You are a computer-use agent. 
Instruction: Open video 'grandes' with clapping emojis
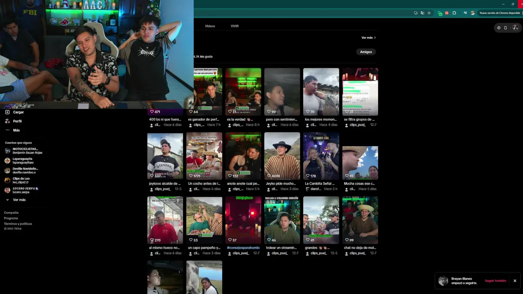(321, 220)
